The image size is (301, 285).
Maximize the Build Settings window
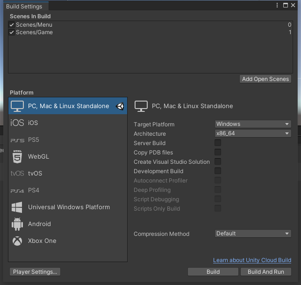[x=286, y=5]
